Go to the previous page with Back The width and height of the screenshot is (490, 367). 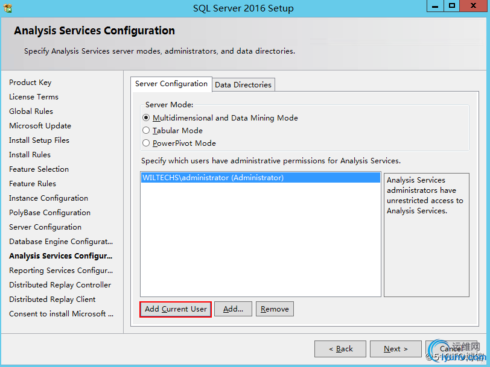pos(340,348)
